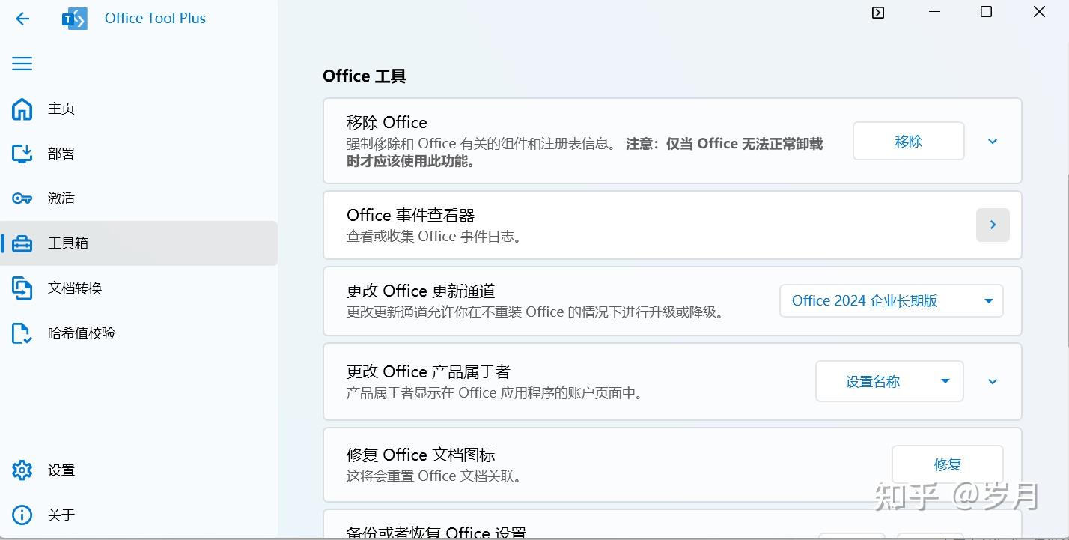This screenshot has height=540, width=1069.
Task: Click the key icon beside 激活
Action: 22,198
